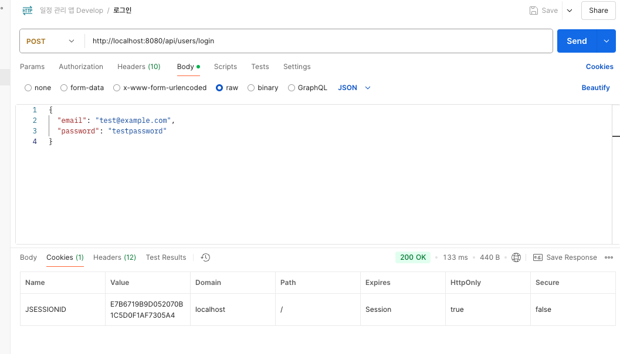Open the Cookies link

click(599, 67)
